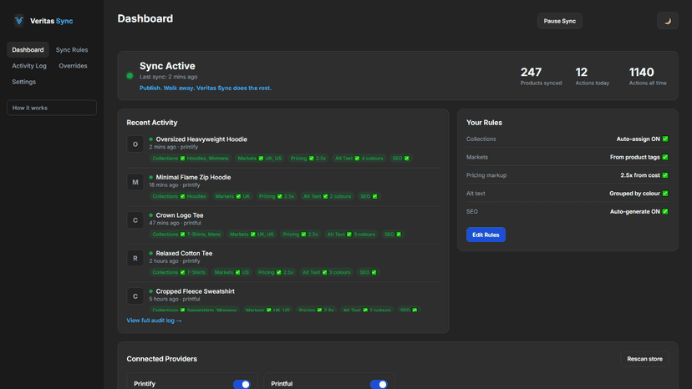Click the Edit Rules button
This screenshot has width=692, height=389.
486,235
